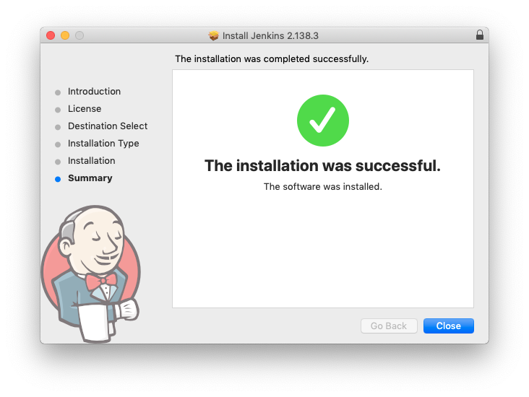Click the red window close button
This screenshot has width=529, height=397.
pos(51,35)
